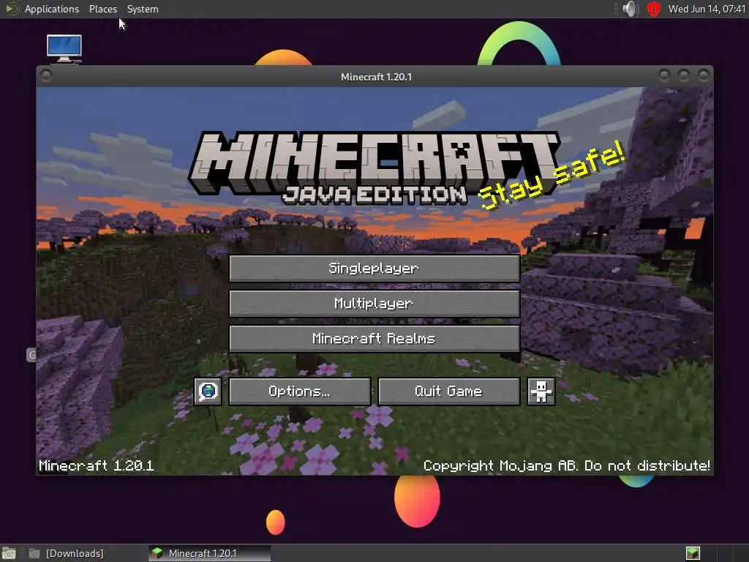The image size is (749, 562).
Task: Select the Computer desktop icon
Action: (x=64, y=48)
